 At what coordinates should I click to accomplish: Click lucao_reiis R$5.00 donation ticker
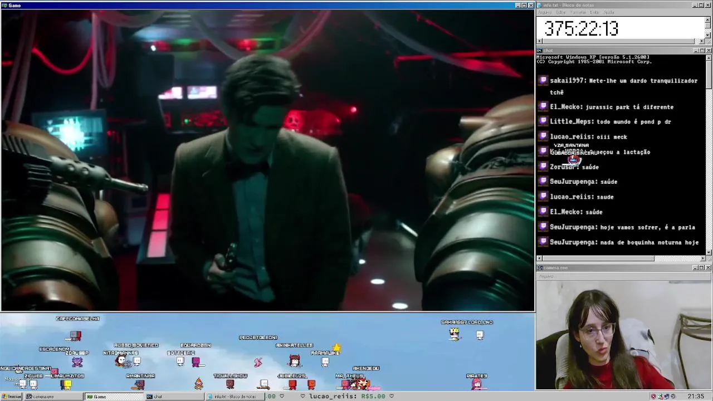347,396
